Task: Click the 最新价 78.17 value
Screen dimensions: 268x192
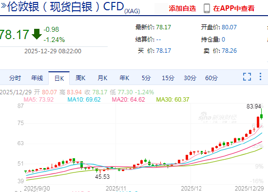Action: 163,27
